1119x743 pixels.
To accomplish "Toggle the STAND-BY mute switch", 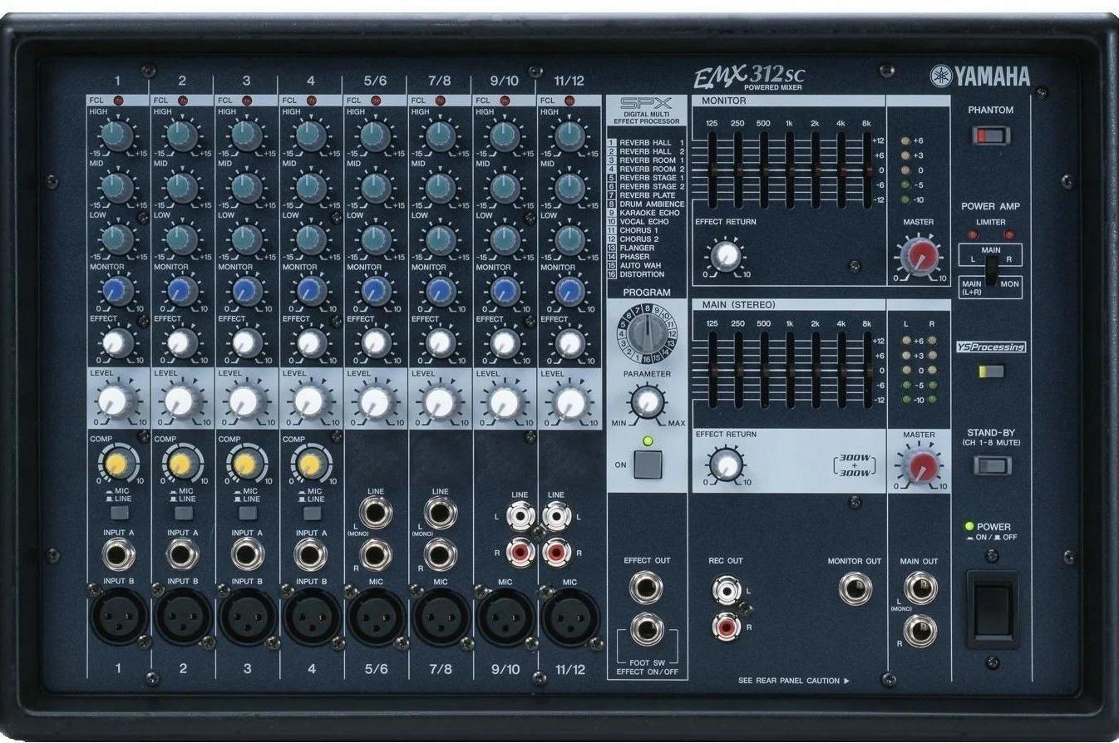I will [x=991, y=465].
